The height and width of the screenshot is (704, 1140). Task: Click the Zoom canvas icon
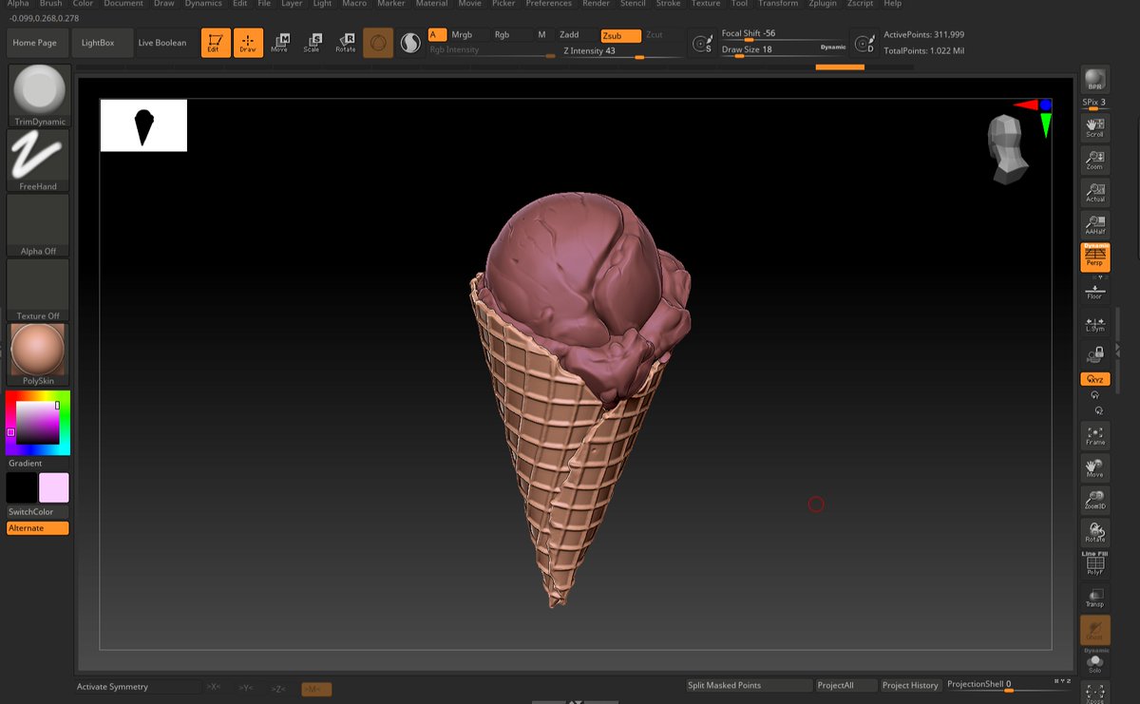(x=1095, y=160)
